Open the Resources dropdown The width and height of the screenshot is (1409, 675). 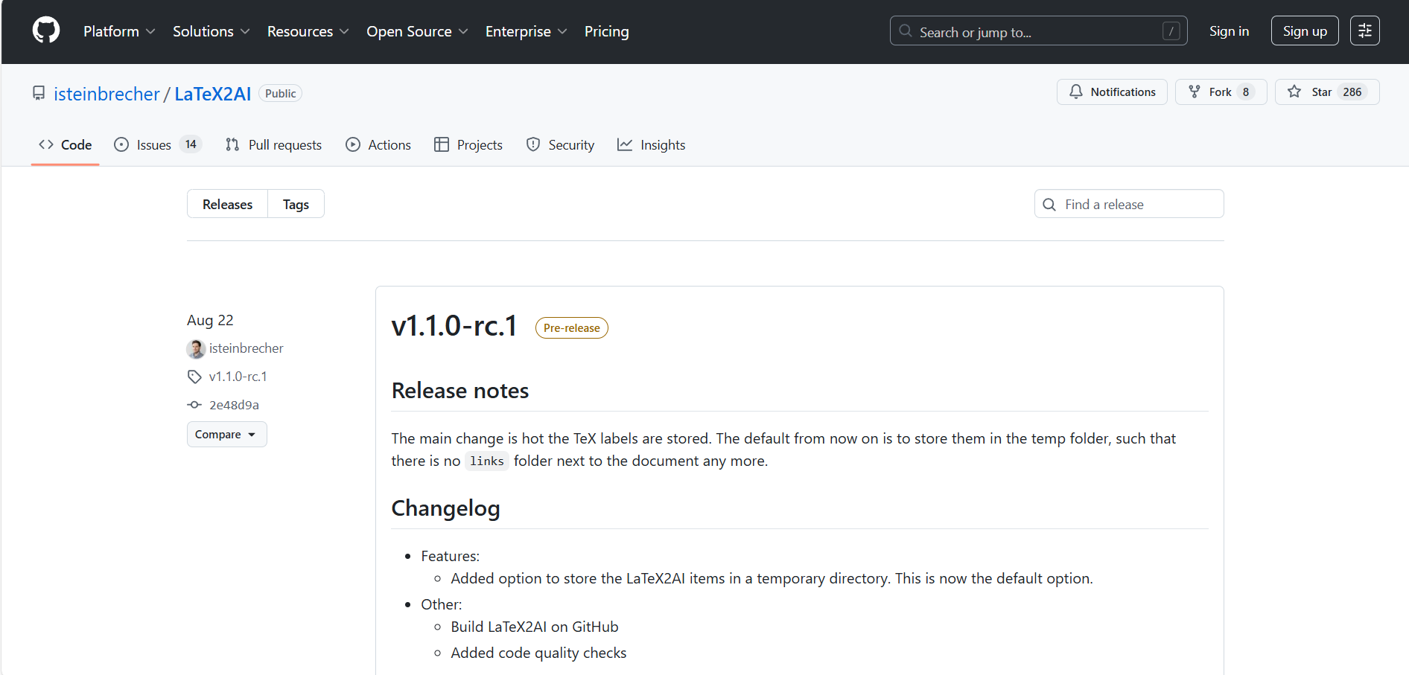point(308,31)
